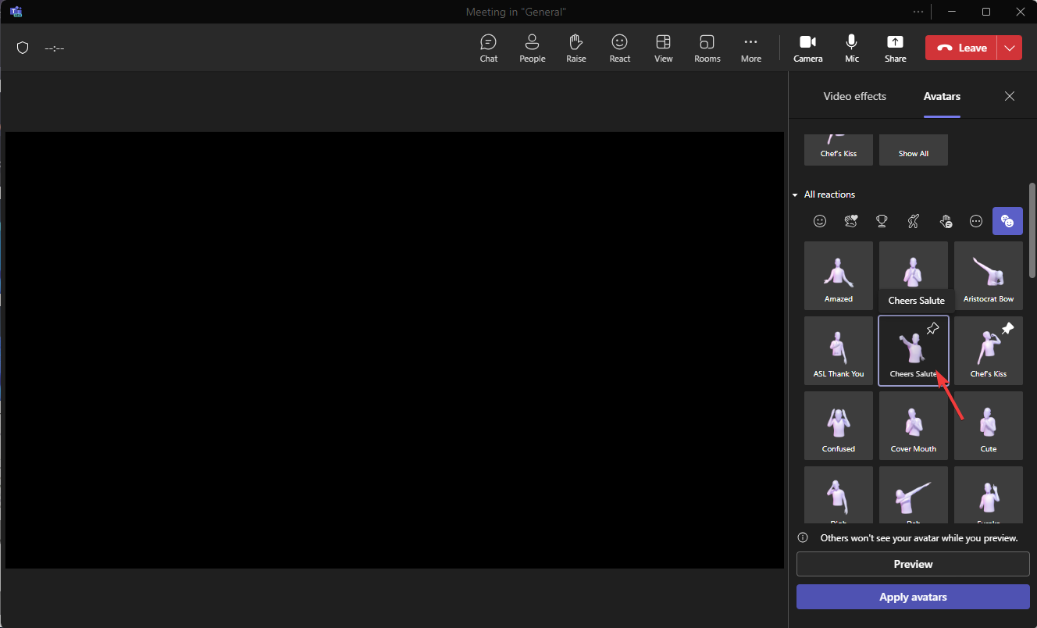Click the shield security icon
This screenshot has width=1037, height=628.
point(23,48)
